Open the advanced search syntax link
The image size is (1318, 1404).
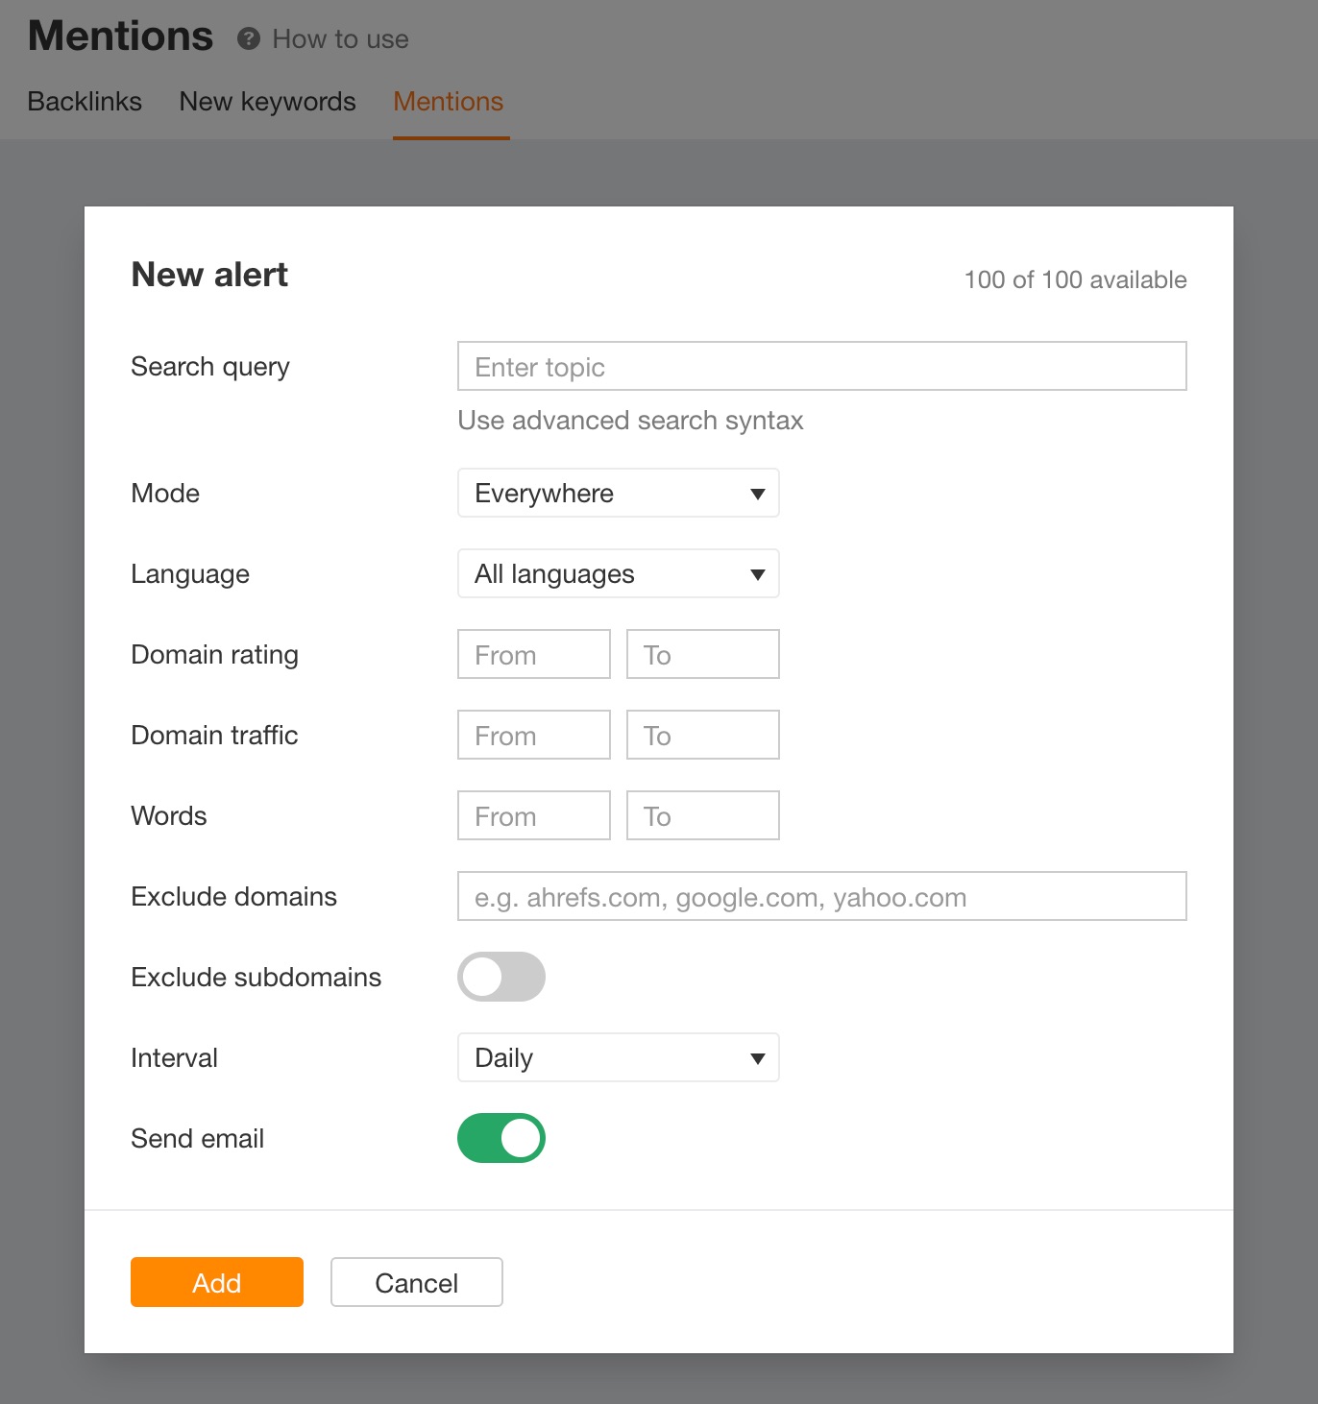[630, 421]
